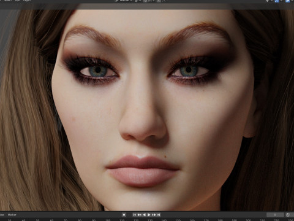
Task: Toggle the preview range clock icon
Action: [x=288, y=215]
